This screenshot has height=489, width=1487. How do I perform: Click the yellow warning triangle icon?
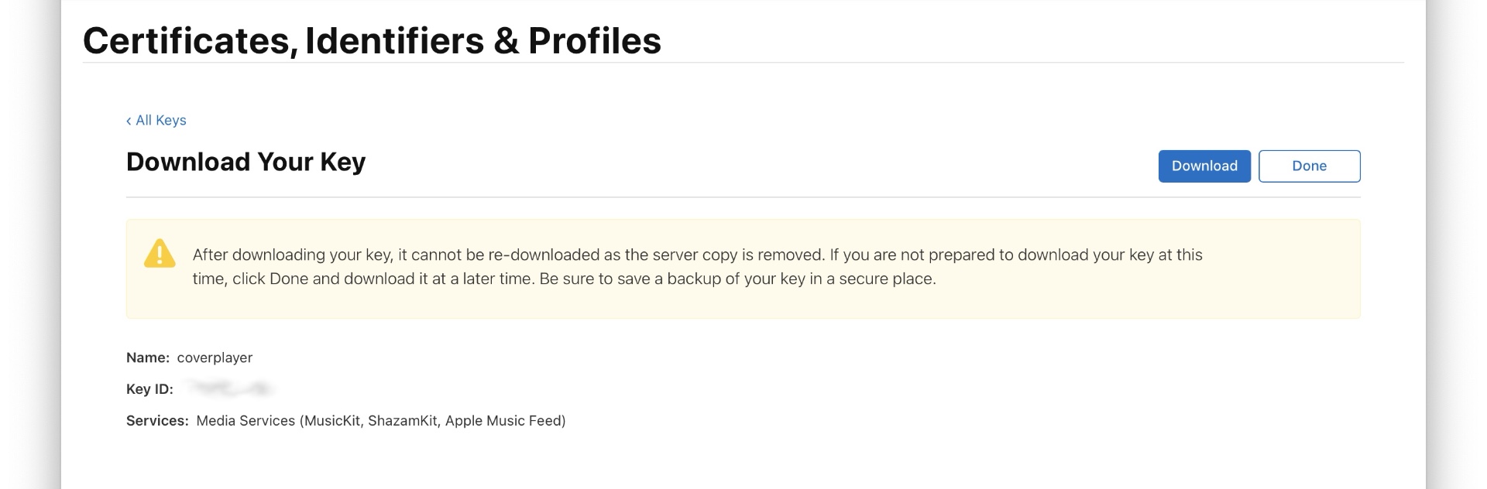point(160,254)
